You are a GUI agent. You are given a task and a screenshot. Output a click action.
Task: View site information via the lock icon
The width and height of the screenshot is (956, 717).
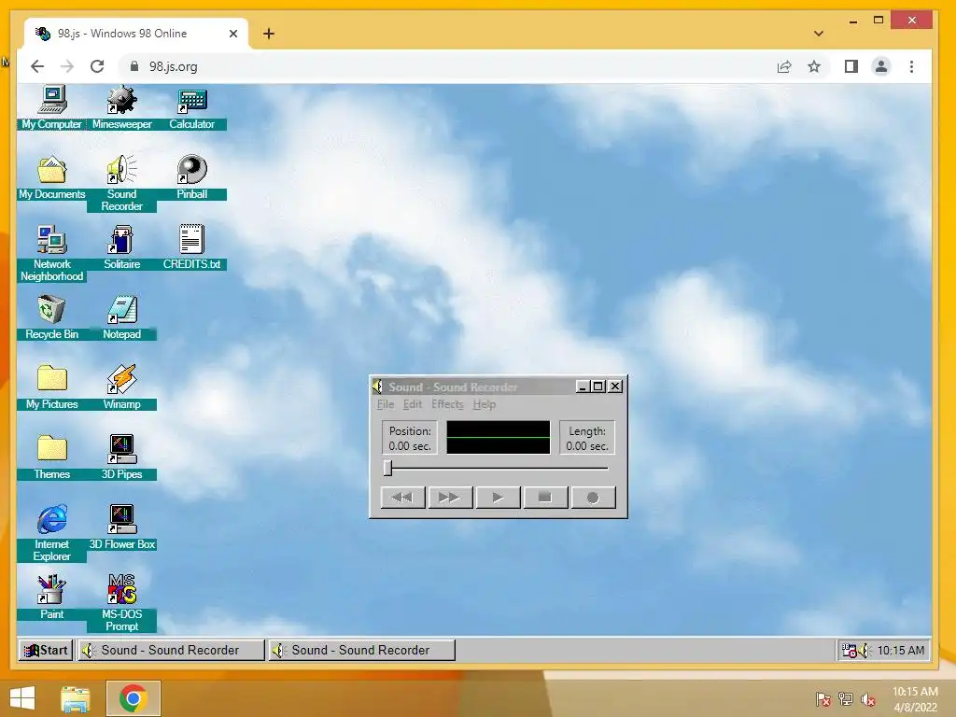pyautogui.click(x=134, y=66)
